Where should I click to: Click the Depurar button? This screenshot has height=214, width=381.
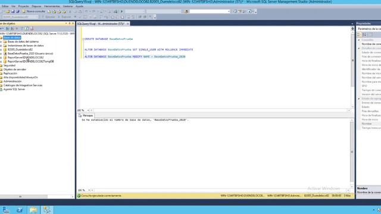click(64, 17)
